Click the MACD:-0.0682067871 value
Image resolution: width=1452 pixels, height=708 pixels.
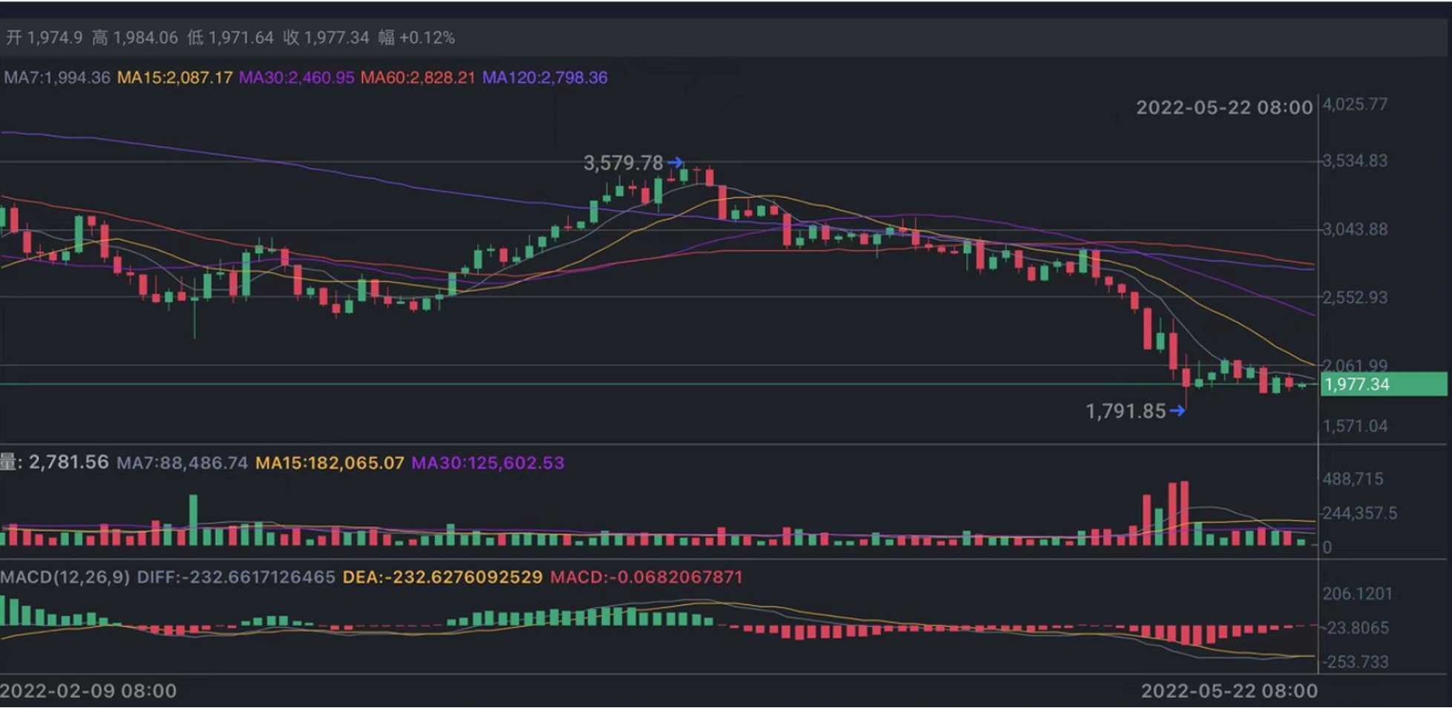(x=647, y=577)
